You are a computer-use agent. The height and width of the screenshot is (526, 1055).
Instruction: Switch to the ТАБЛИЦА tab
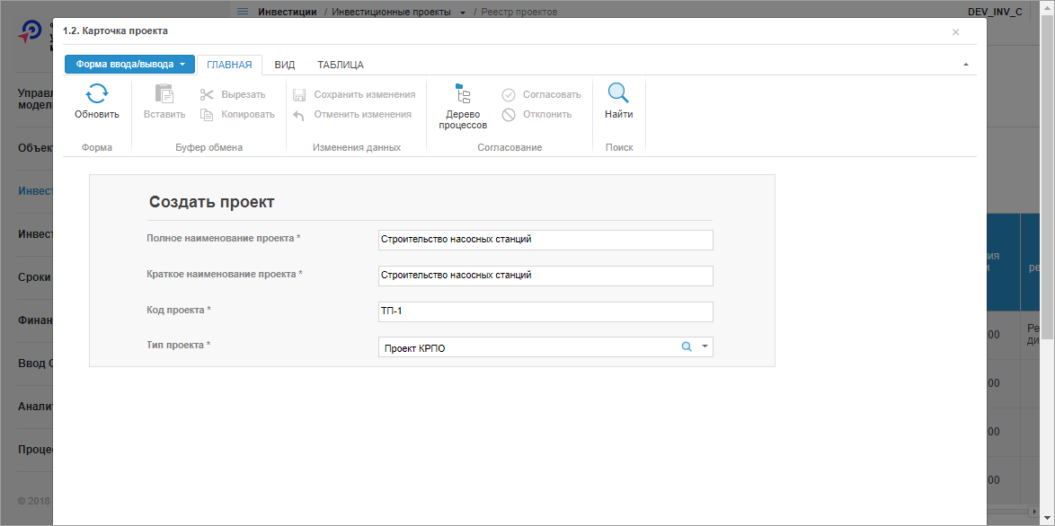(341, 65)
